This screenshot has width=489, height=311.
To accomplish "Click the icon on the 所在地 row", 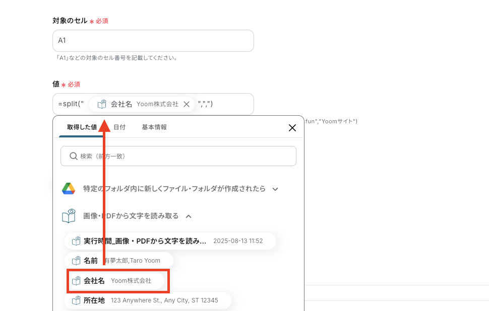I will [x=76, y=300].
